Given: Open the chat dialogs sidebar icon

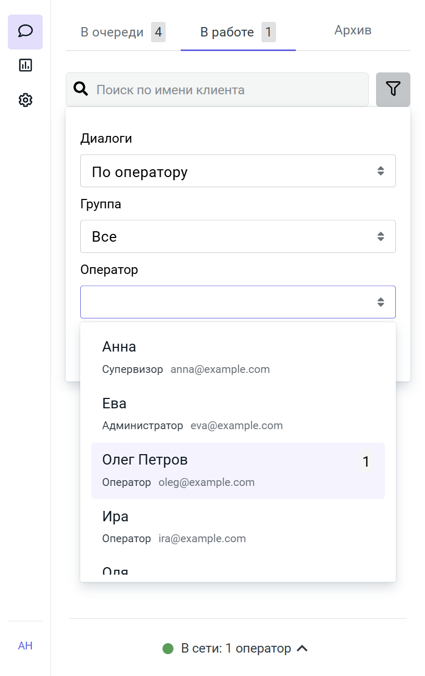Looking at the screenshot, I should click(25, 32).
